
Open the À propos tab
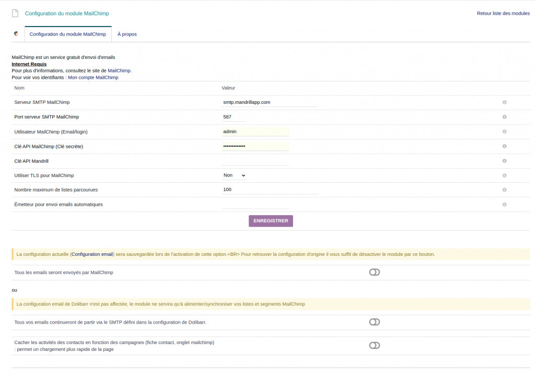127,34
